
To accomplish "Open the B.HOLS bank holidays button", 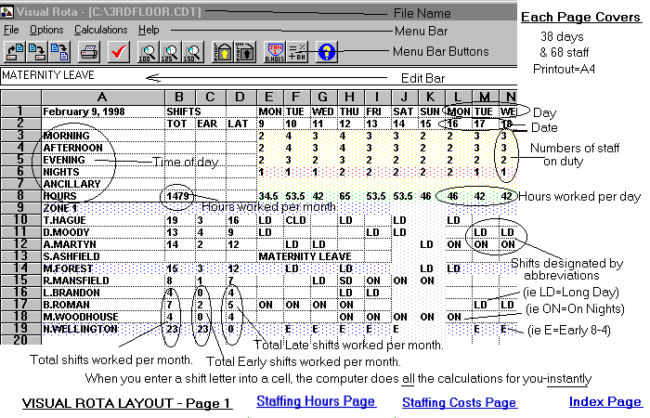I will click(x=275, y=52).
